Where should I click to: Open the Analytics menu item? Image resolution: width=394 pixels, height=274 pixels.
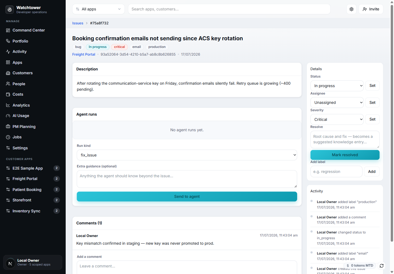click(x=33, y=105)
